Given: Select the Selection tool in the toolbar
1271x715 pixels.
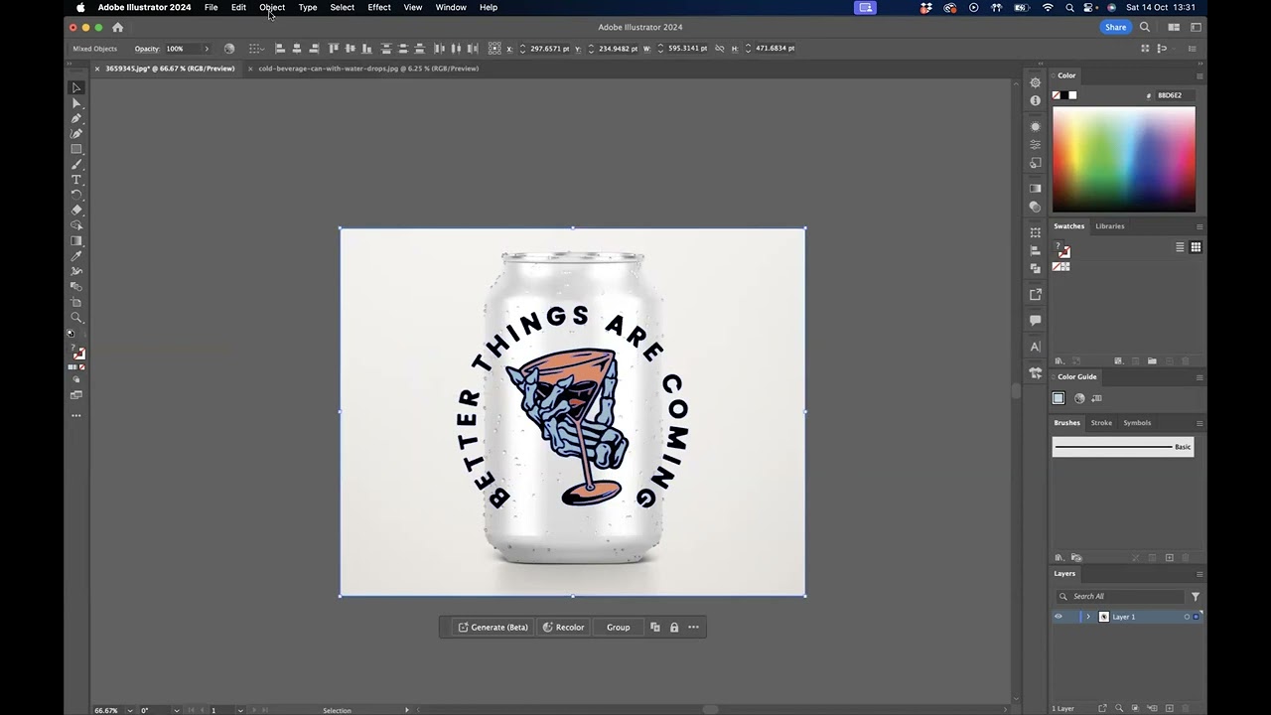Looking at the screenshot, I should (x=76, y=87).
